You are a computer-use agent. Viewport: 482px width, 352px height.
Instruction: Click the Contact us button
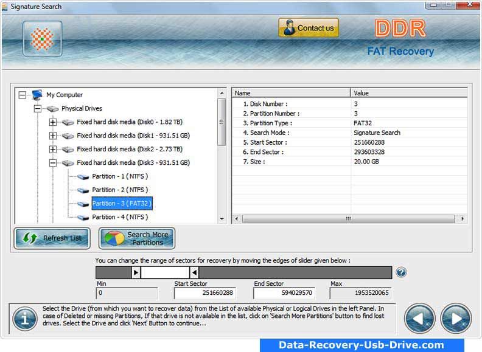tap(309, 28)
